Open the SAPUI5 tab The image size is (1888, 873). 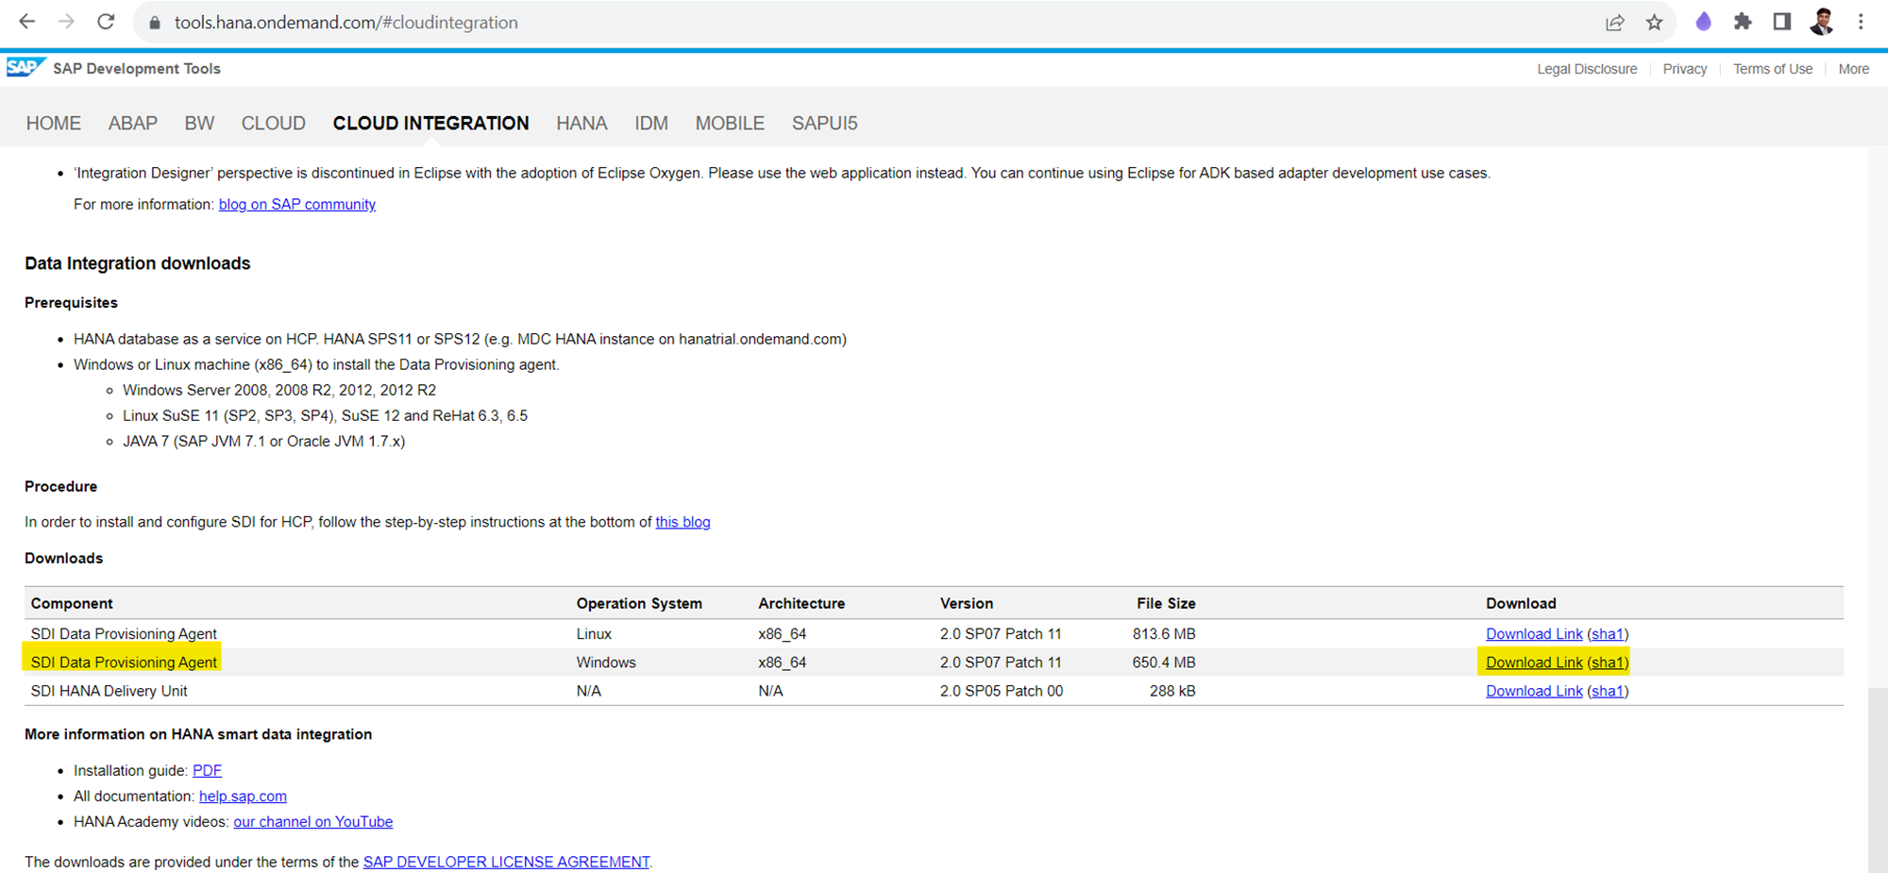[x=824, y=124]
